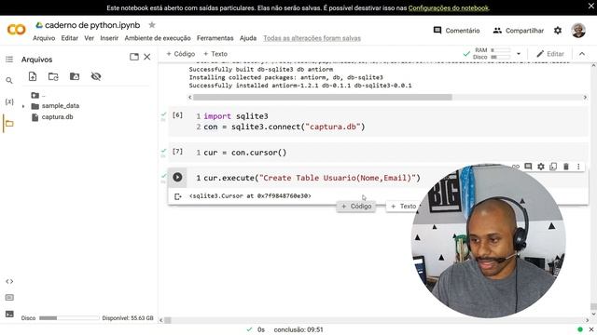Go to parent folder '..'

coord(38,95)
